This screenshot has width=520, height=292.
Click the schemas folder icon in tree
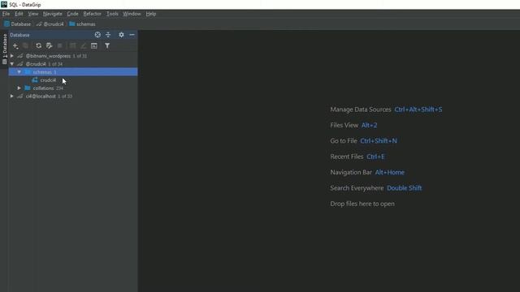28,72
